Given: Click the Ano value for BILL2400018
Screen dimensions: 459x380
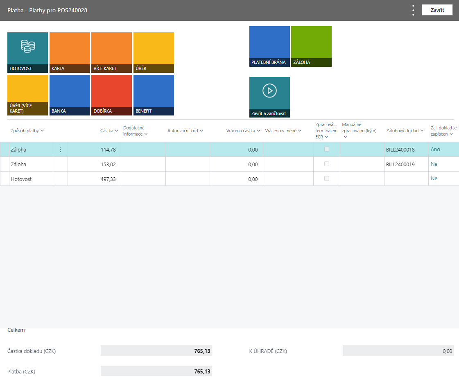Looking at the screenshot, I should [435, 149].
